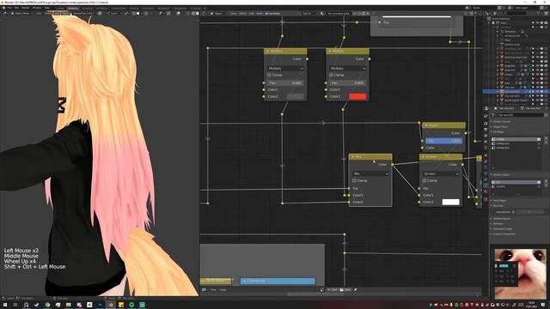550x309 pixels.
Task: Enable Clamp in the red-swatch Multiply node
Action: pyautogui.click(x=331, y=75)
